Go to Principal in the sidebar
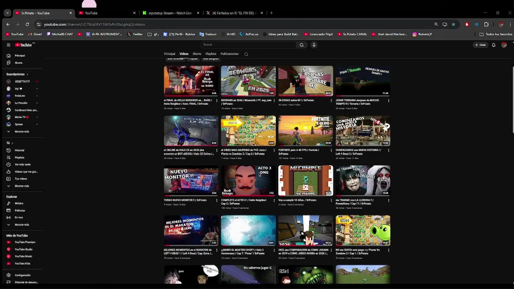The width and height of the screenshot is (514, 289). click(20, 56)
